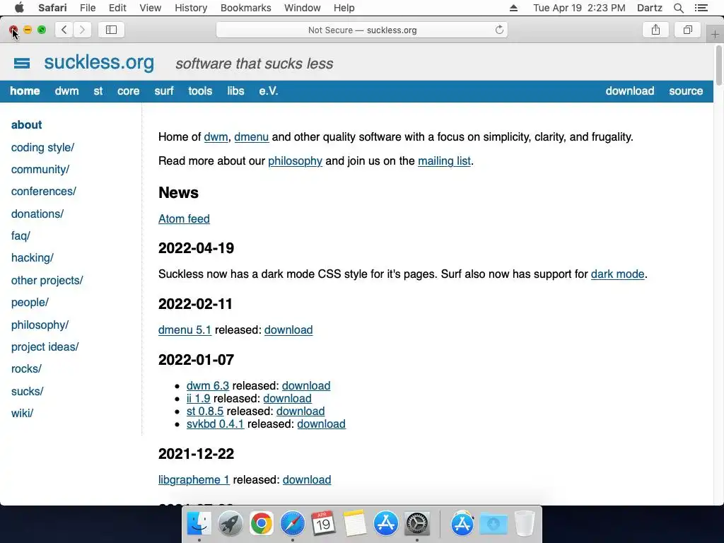724x543 pixels.
Task: Open the donations/ sidebar link
Action: [37, 214]
